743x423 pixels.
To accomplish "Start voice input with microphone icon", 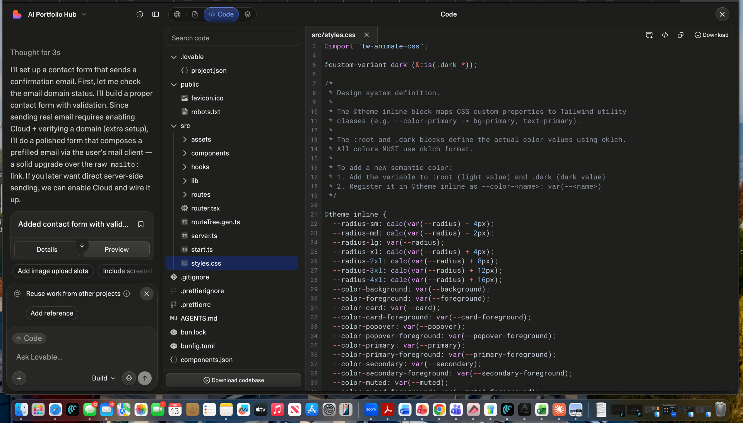I will 129,378.
